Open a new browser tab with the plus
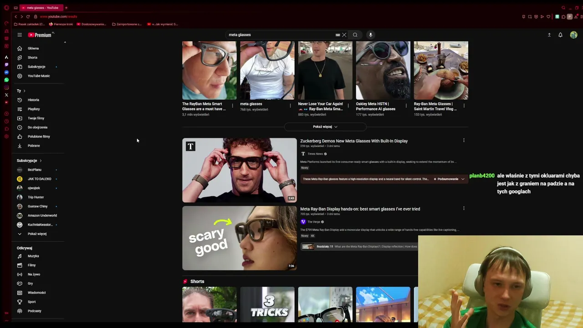 pos(66,8)
